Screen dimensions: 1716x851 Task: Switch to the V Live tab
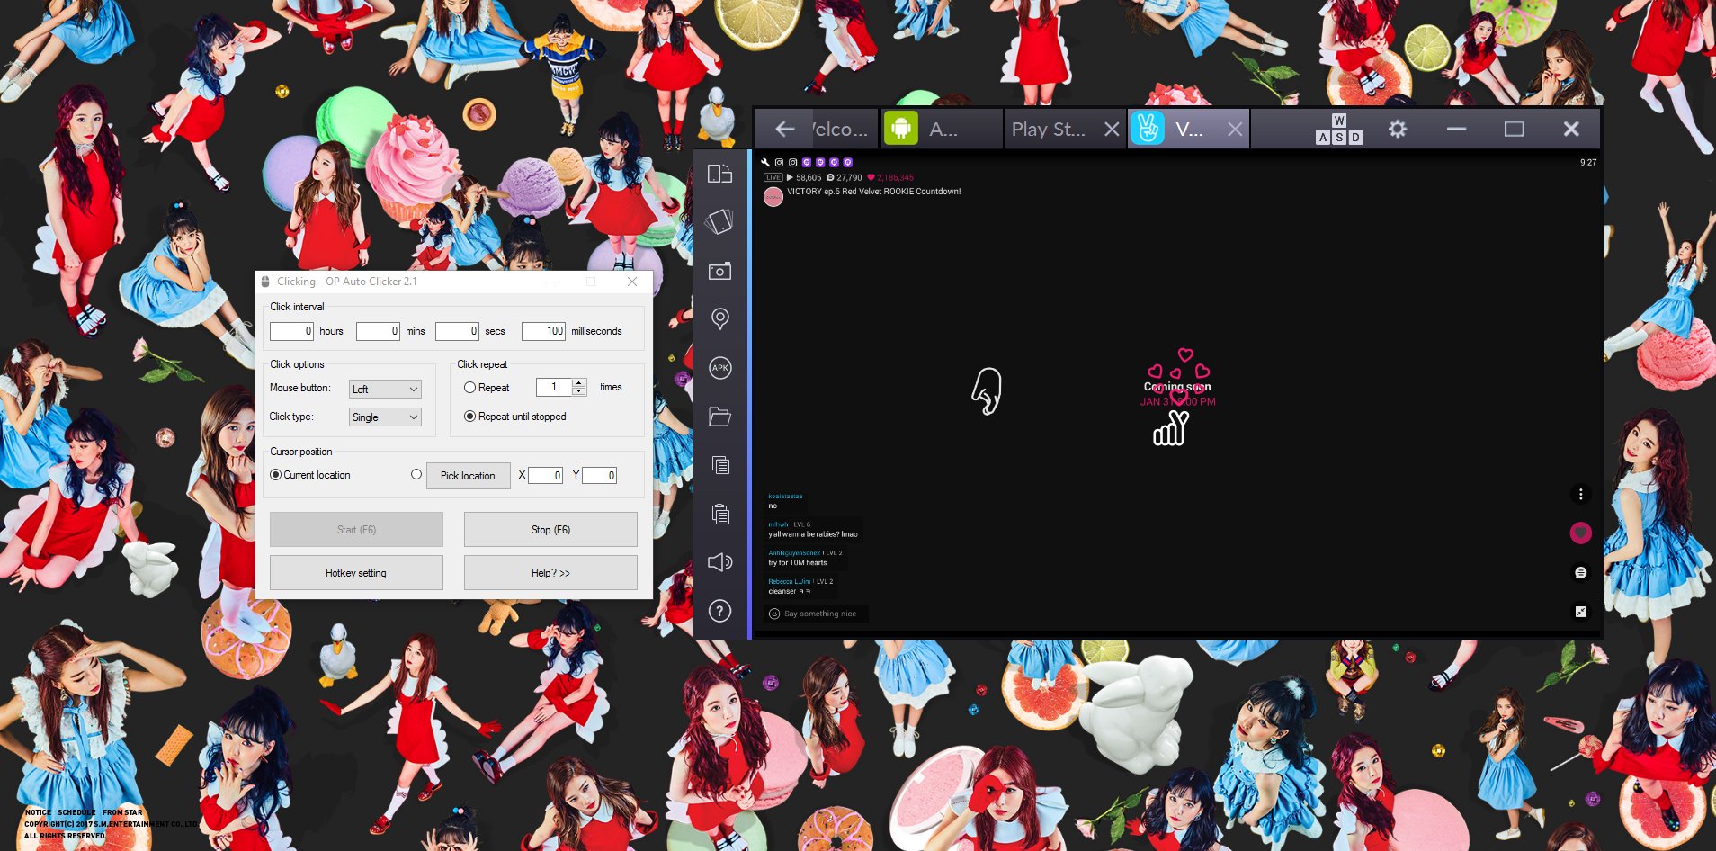[x=1189, y=130]
